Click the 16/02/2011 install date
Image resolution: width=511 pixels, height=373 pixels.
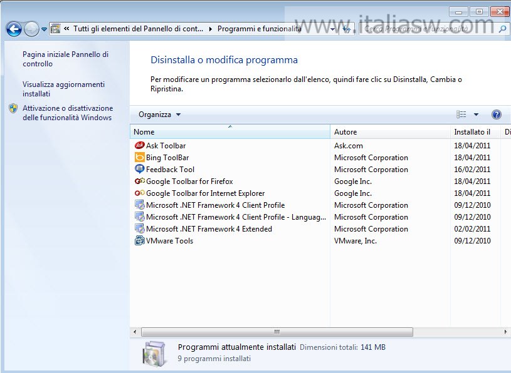tap(472, 170)
